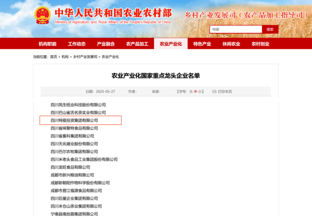Viewport: 312px width, 220px height.
Task: Click list entry 四川巴山雀舌名茶实业有限公司
Action: 78,113
